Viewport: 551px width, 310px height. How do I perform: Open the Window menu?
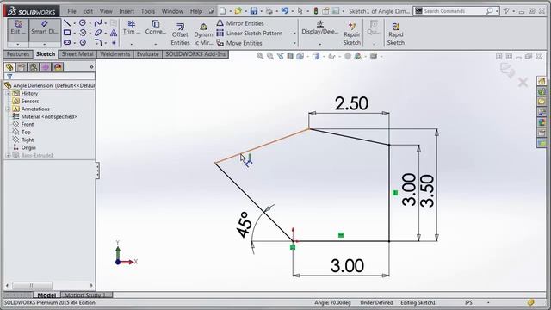click(x=172, y=11)
